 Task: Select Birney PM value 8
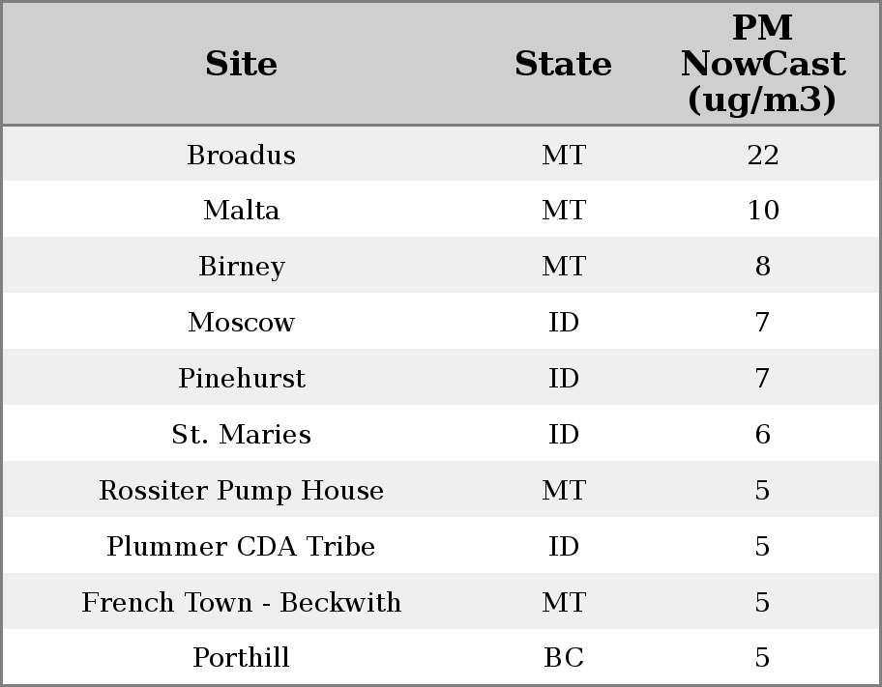762,267
